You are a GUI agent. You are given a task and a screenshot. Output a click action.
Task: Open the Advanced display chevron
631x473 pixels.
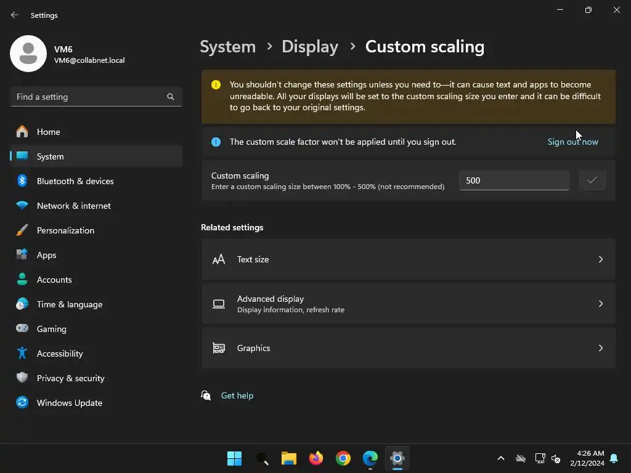click(x=601, y=304)
